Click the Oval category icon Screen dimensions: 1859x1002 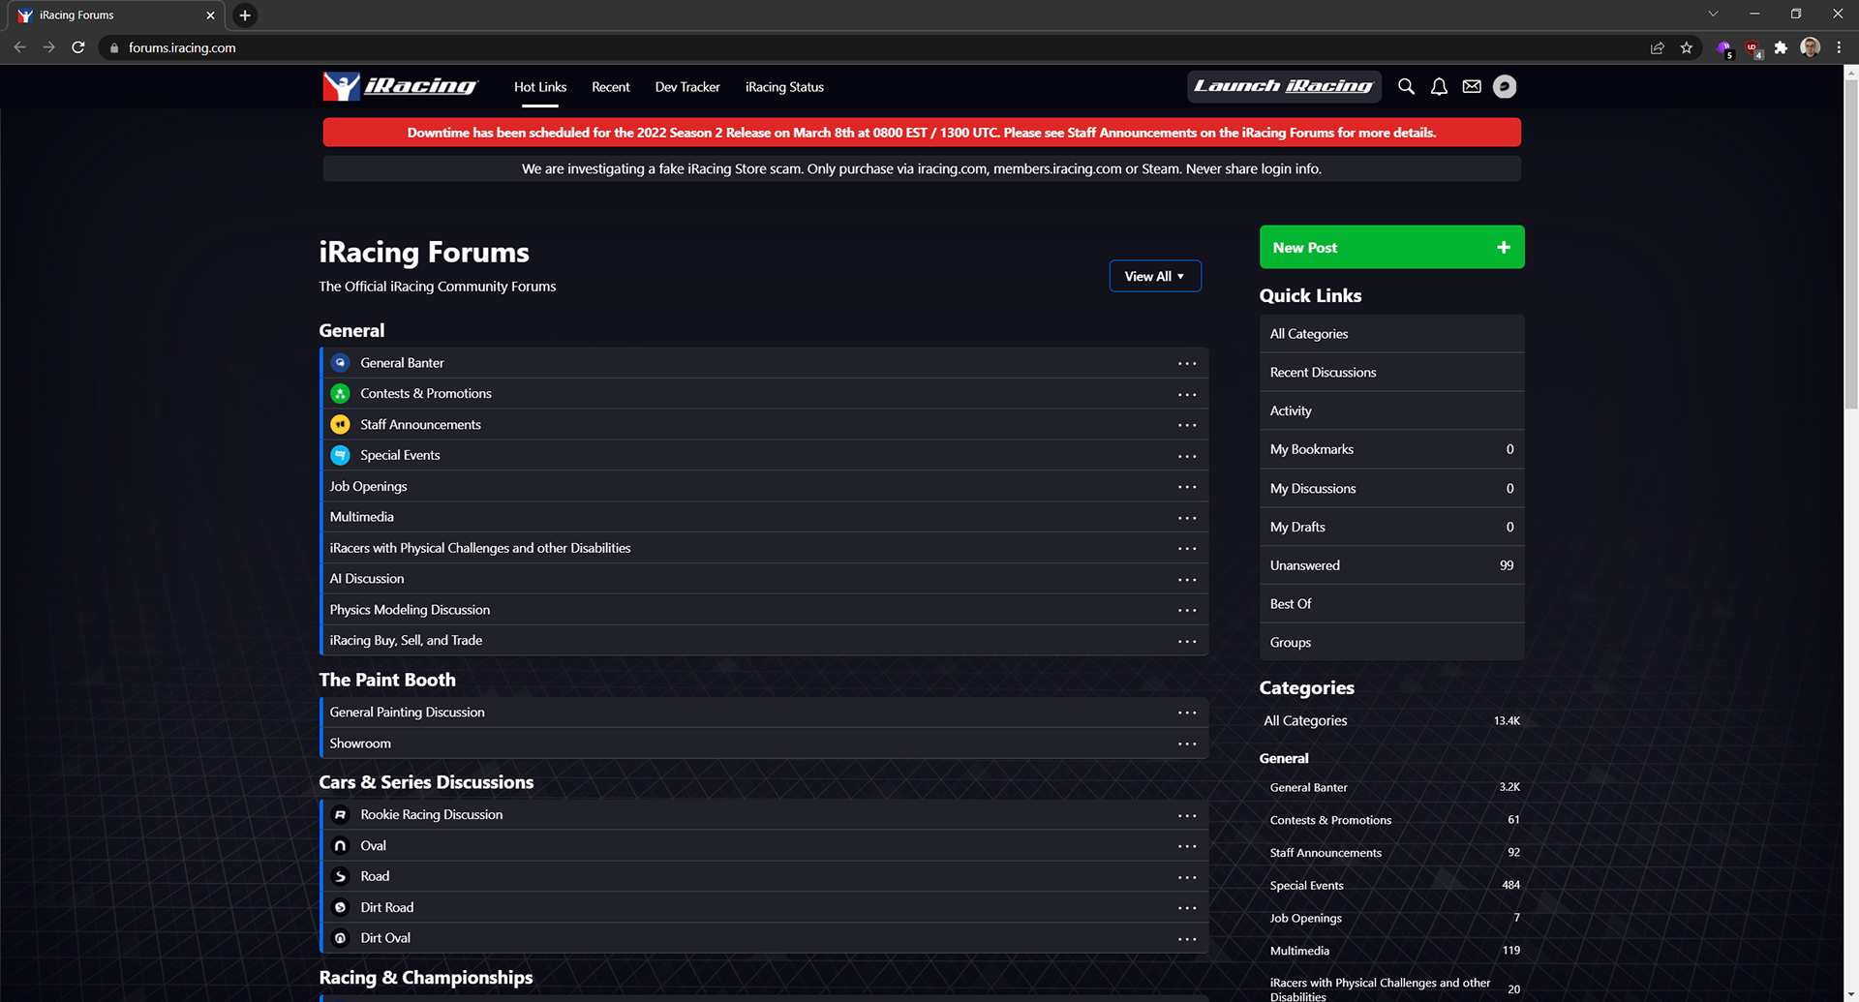340,846
